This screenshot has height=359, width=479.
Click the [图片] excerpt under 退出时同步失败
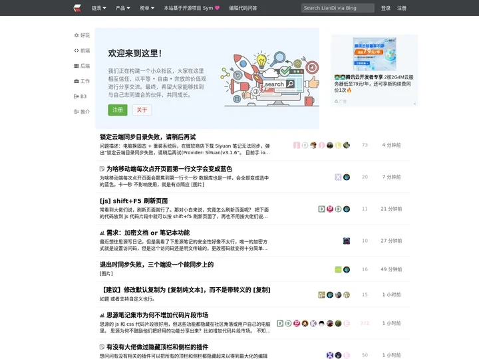point(106,273)
